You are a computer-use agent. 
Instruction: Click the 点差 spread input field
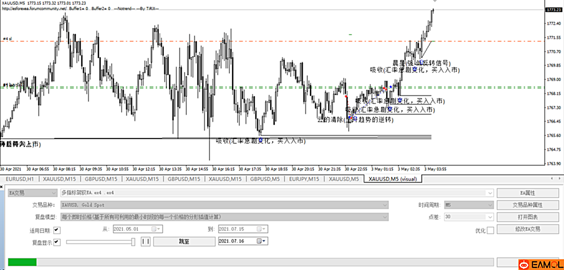pos(466,217)
